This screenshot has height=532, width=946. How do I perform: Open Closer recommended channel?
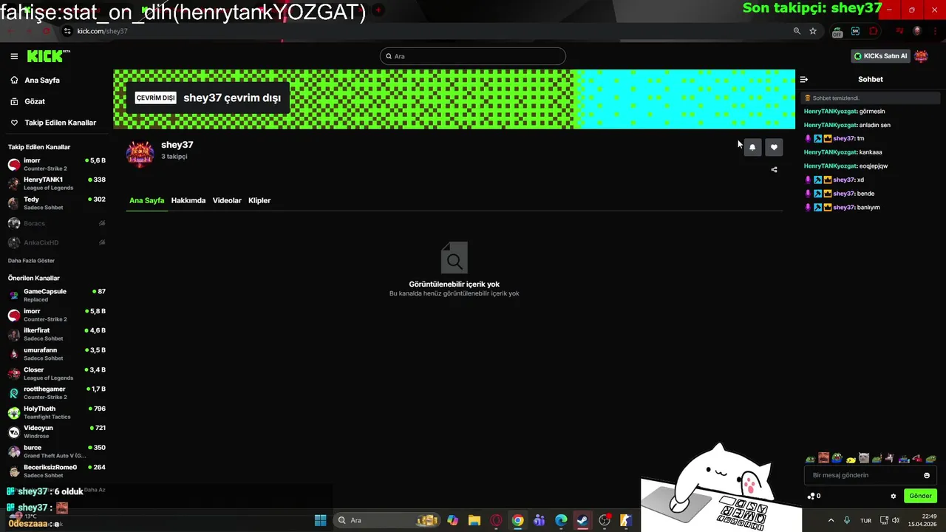pos(57,373)
